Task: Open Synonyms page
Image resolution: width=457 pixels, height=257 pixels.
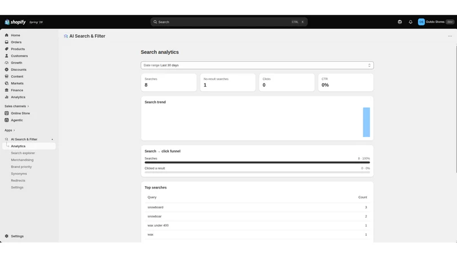Action: (x=19, y=174)
